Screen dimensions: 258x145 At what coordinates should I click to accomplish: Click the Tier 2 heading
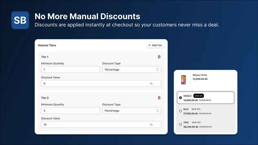tap(45, 98)
